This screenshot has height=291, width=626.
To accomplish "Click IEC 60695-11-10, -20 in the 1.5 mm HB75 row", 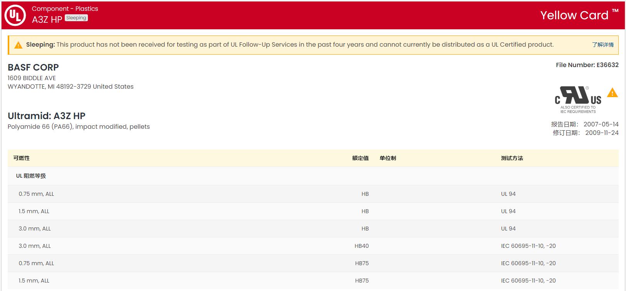I will tap(528, 281).
